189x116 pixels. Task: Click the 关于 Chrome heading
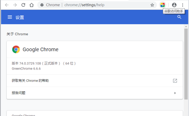tap(17, 34)
